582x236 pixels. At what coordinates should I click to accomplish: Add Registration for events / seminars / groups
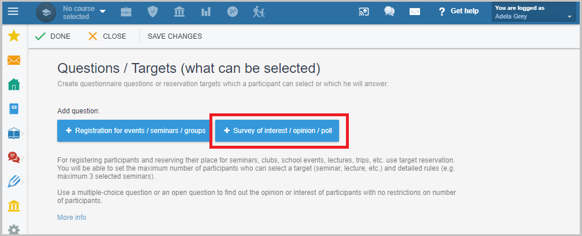pos(136,131)
